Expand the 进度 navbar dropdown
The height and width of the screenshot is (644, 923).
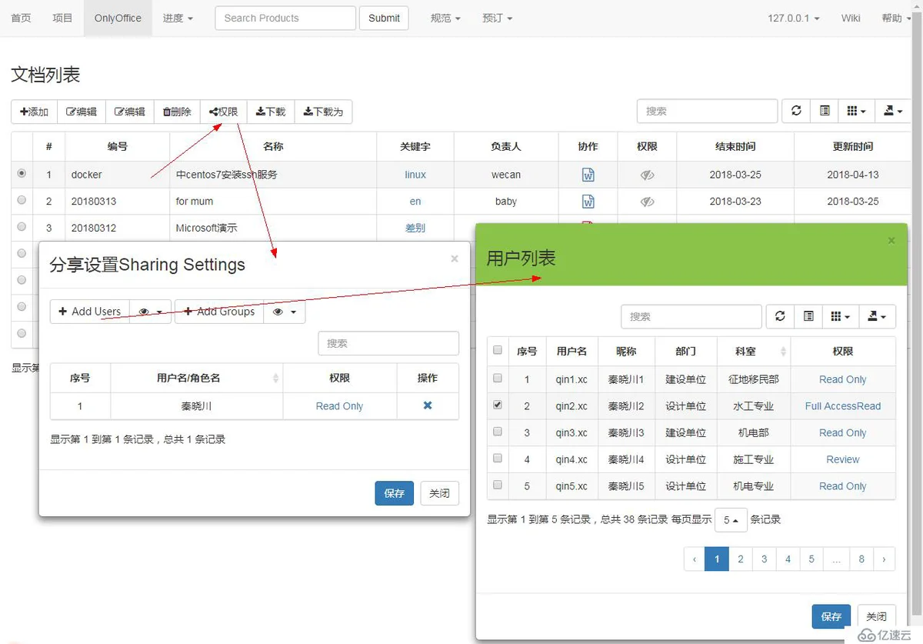pyautogui.click(x=178, y=18)
